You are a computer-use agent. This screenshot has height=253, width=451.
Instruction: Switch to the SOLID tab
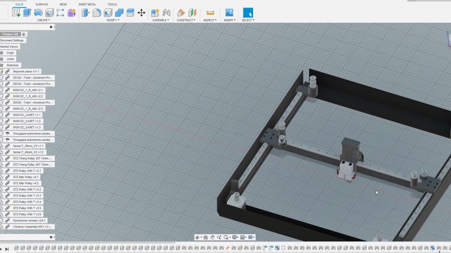(x=19, y=5)
